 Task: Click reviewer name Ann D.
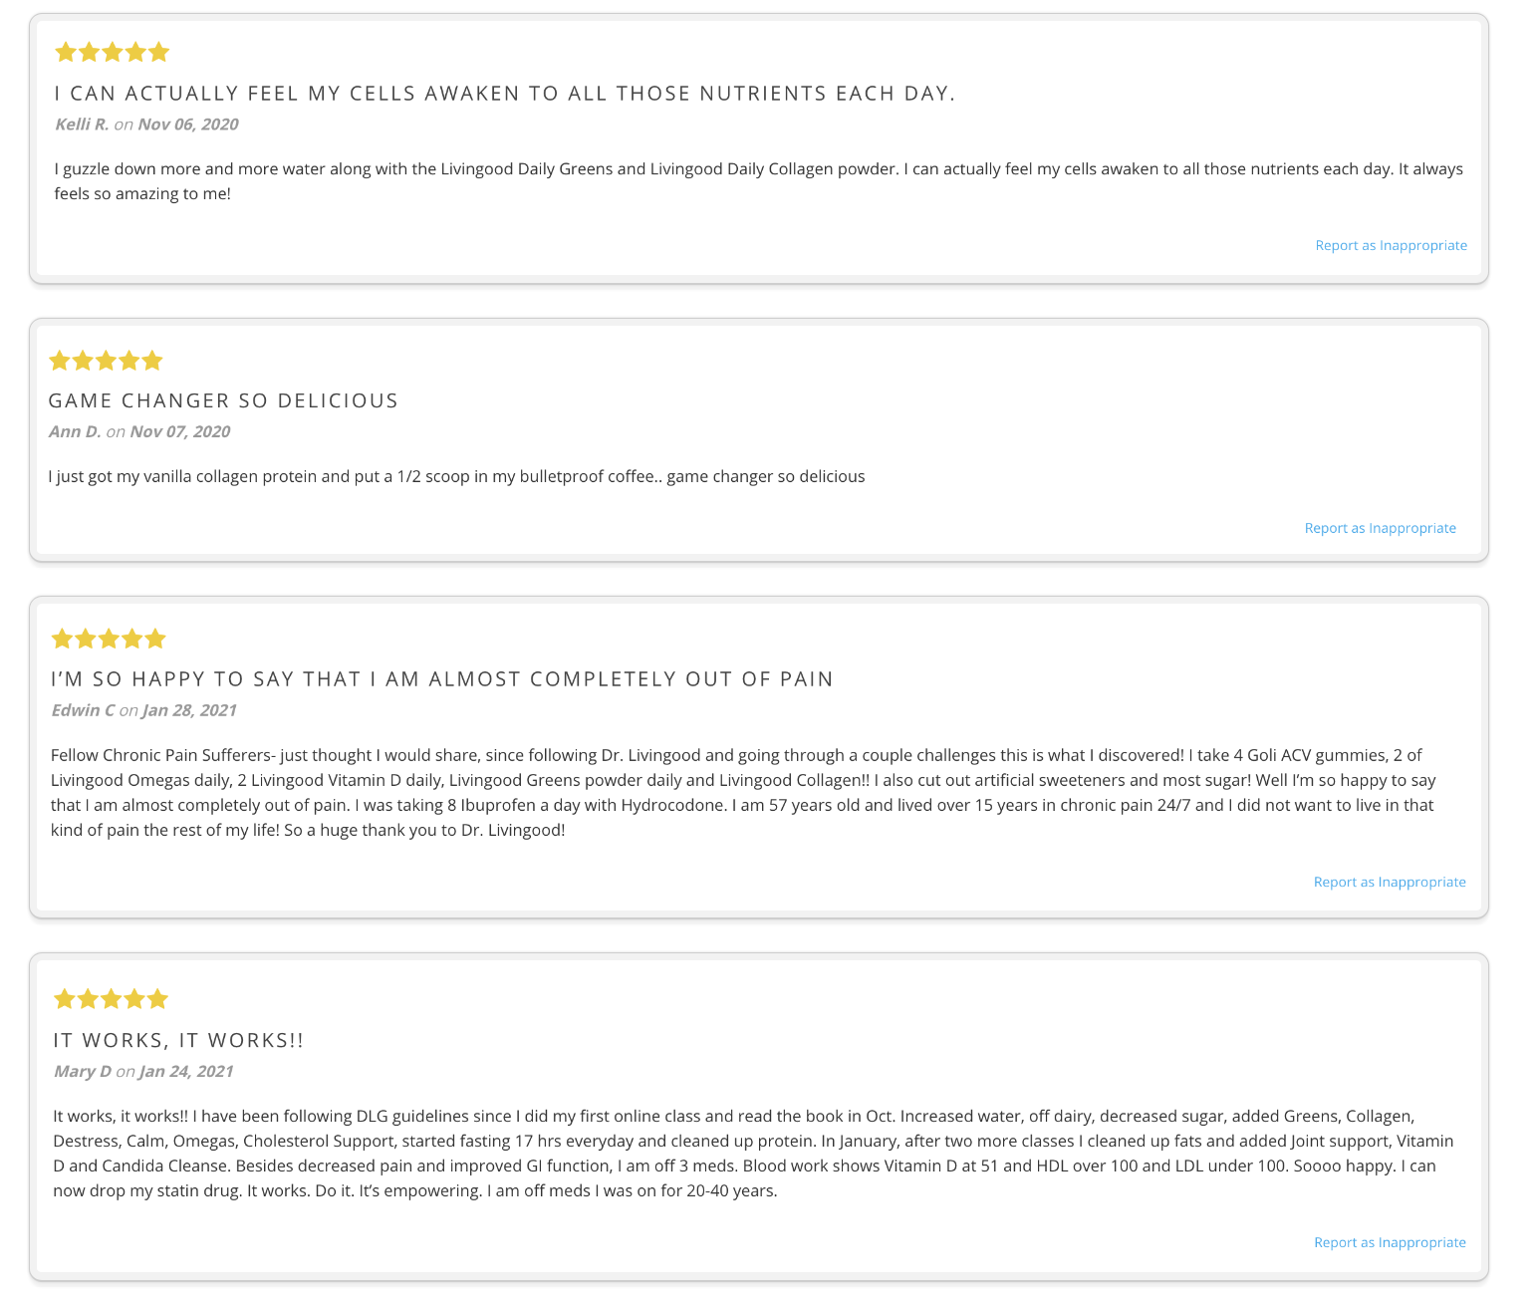click(75, 431)
